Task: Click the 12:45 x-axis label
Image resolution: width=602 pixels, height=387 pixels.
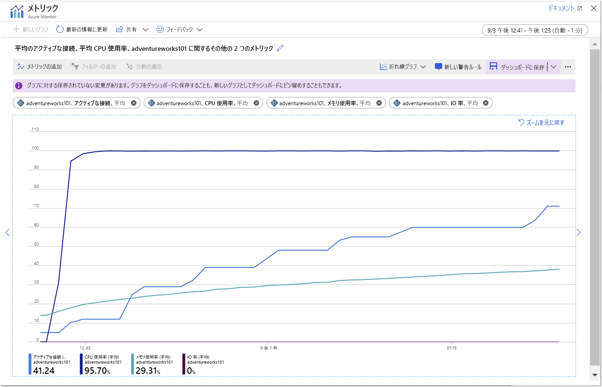Action: point(85,348)
